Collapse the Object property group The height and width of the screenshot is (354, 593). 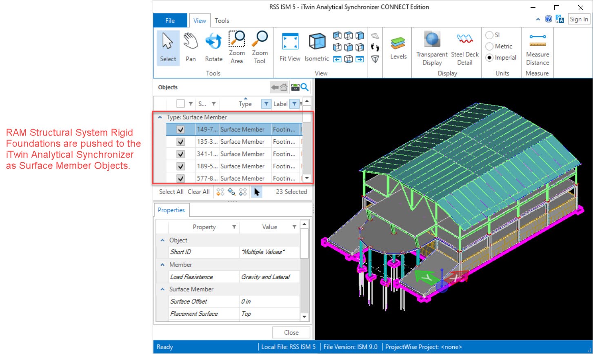click(x=162, y=240)
